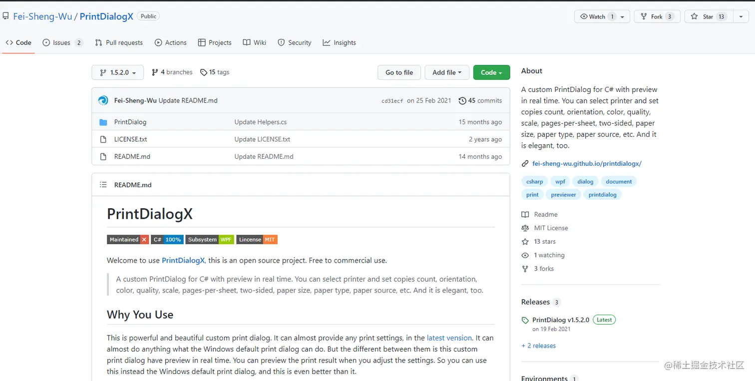Open MIT License in About sidebar
755x381 pixels.
click(x=545, y=228)
